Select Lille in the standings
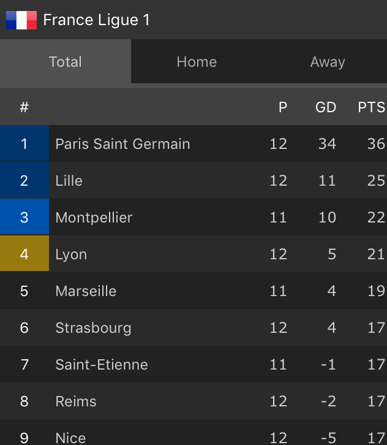The height and width of the screenshot is (445, 387). tap(69, 181)
